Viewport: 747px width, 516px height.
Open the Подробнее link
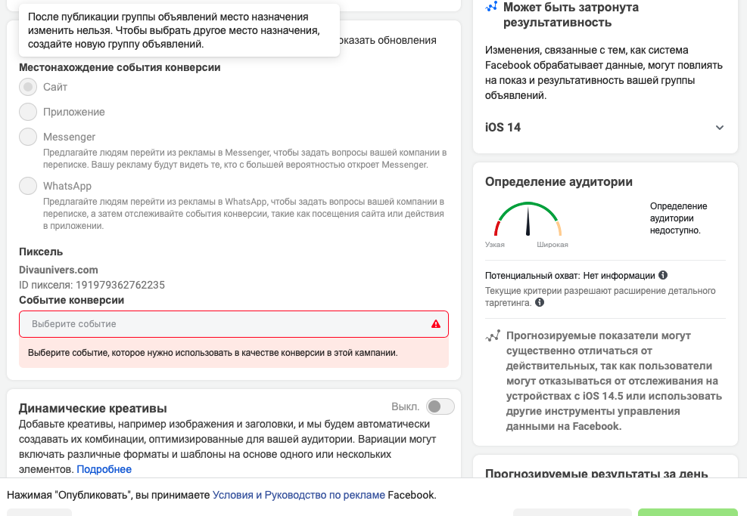coord(104,469)
